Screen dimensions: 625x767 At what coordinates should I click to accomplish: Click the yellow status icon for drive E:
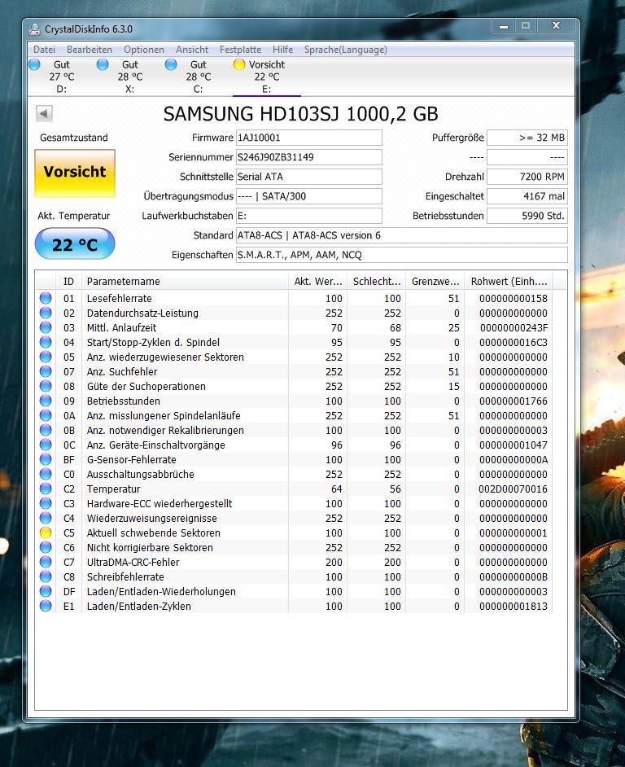coord(239,64)
